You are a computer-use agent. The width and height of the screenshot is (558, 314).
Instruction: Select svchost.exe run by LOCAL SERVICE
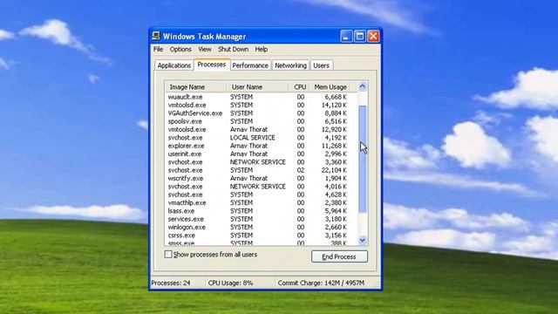261,138
